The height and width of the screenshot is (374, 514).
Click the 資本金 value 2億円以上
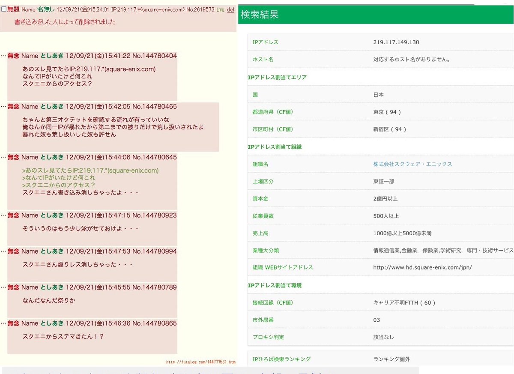[386, 199]
